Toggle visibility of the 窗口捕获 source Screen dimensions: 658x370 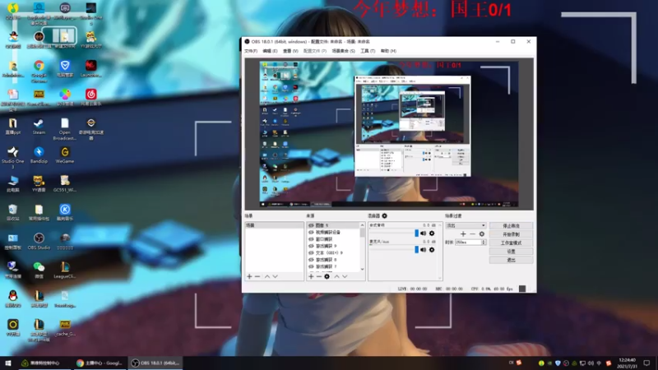point(311,239)
